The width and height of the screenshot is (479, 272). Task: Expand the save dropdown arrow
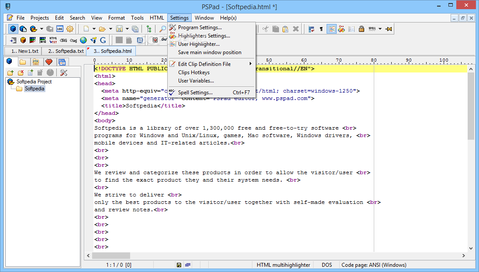tap(127, 29)
